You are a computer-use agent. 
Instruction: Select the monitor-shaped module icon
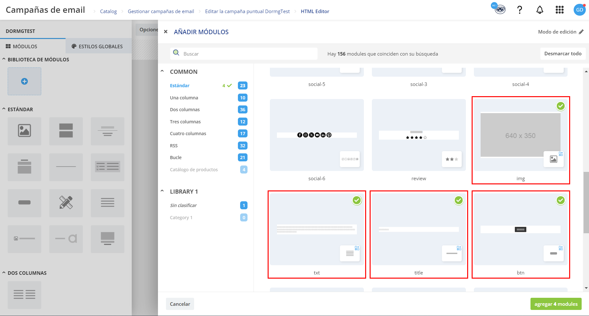coord(107,239)
